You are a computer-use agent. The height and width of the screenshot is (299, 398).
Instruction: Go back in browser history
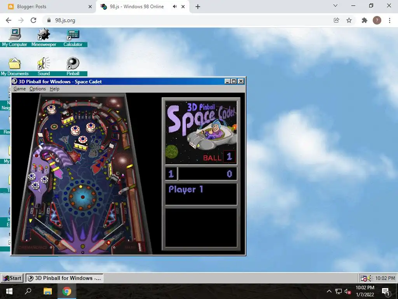point(9,20)
